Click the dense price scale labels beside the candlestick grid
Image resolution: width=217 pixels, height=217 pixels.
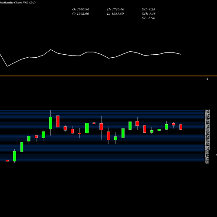(x=207, y=137)
